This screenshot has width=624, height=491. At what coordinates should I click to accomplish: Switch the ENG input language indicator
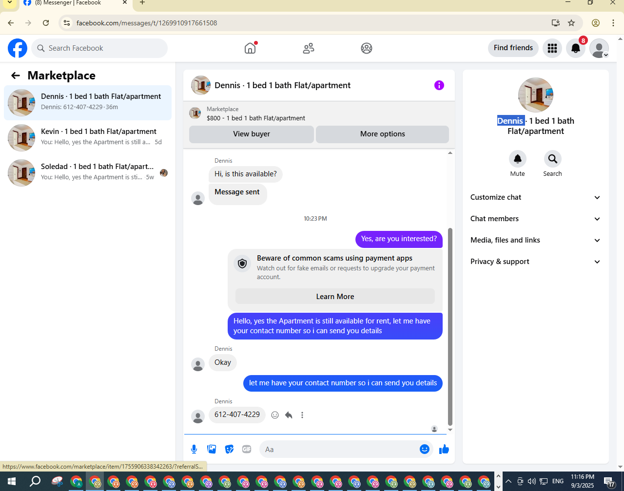point(558,481)
